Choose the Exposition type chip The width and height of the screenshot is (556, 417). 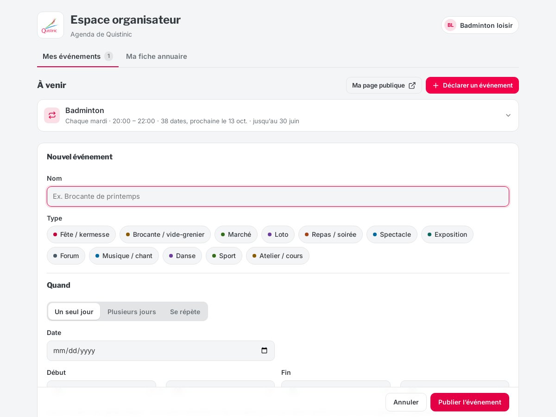click(447, 234)
